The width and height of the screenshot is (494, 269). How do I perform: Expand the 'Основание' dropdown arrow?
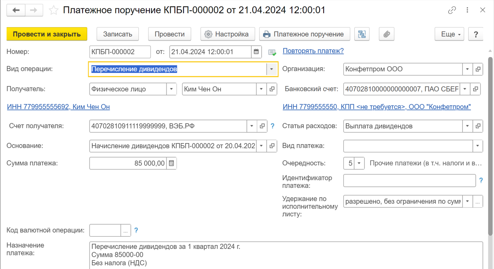click(261, 146)
